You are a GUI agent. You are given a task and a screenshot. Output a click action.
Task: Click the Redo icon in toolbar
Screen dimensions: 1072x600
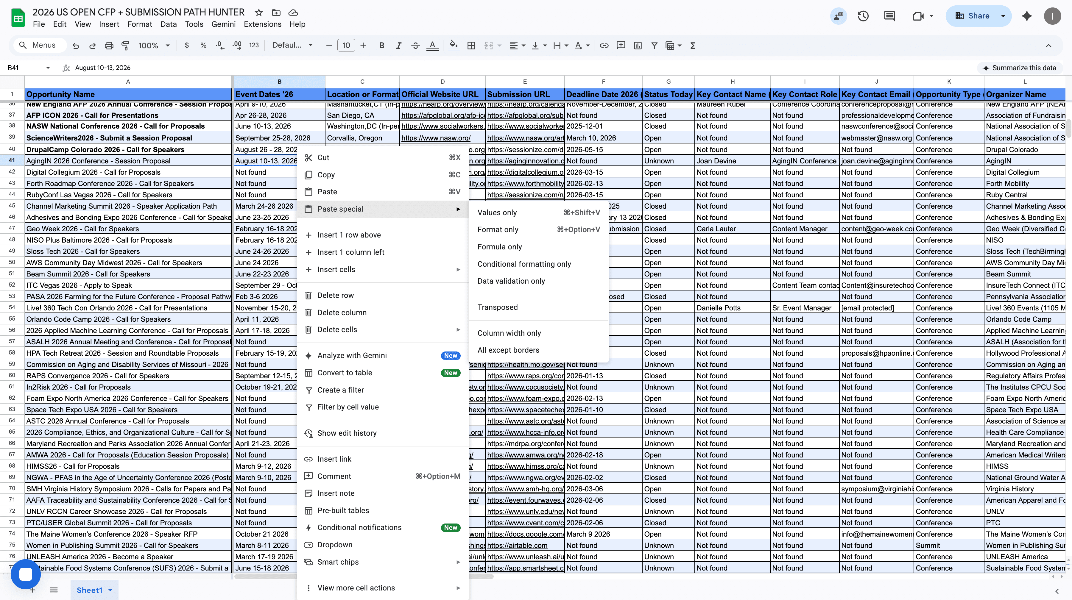point(92,45)
